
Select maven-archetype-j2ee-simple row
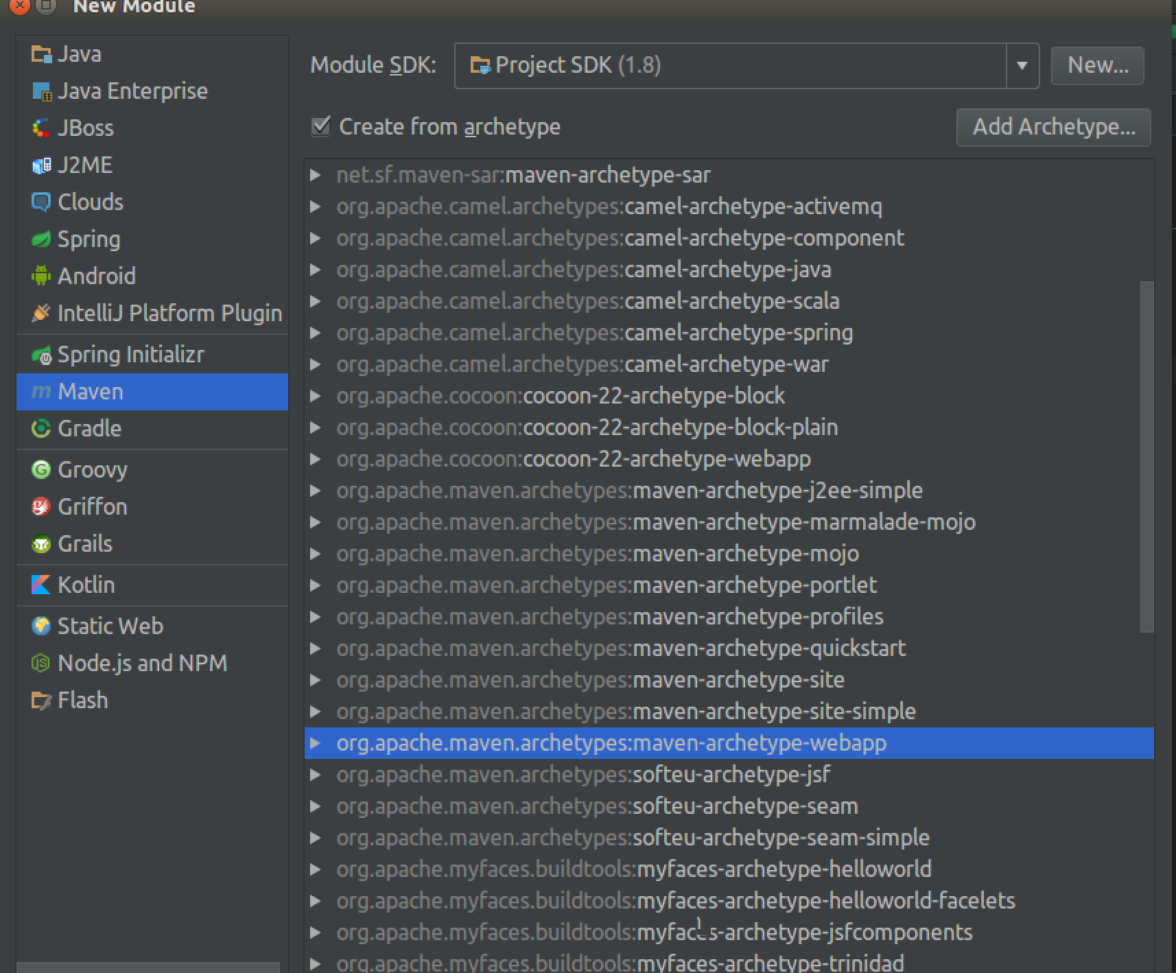point(729,491)
